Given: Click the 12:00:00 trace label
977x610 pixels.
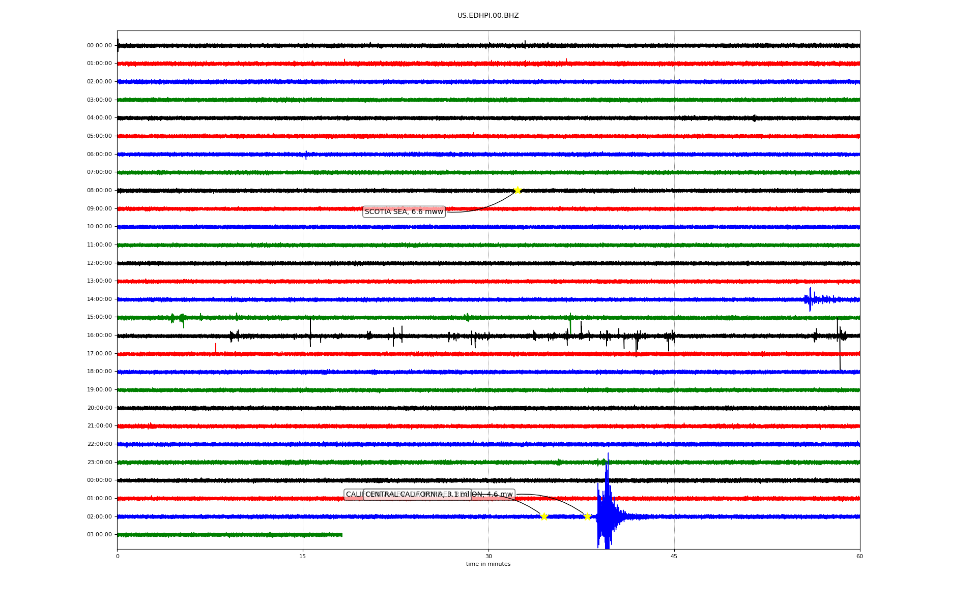Looking at the screenshot, I should click(99, 263).
